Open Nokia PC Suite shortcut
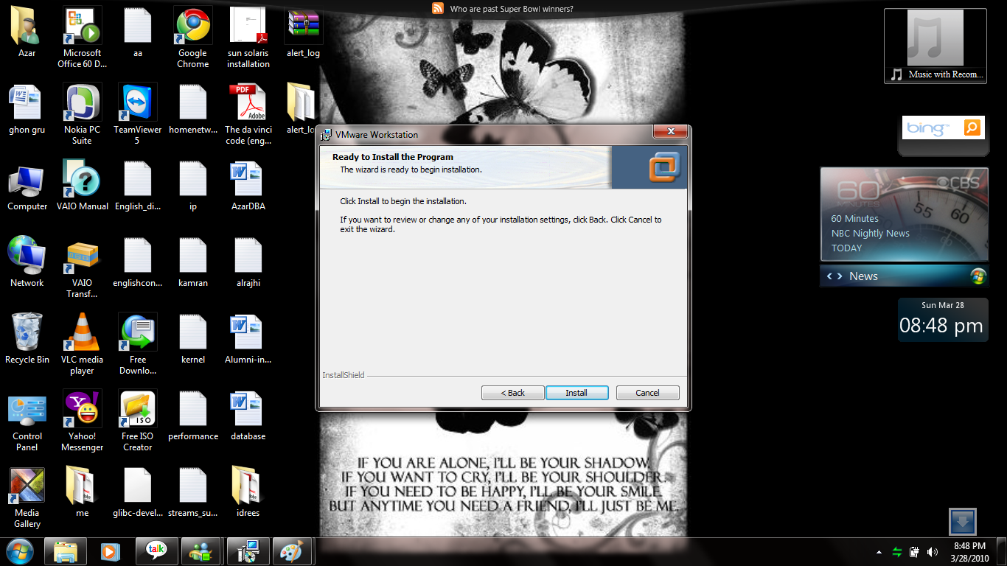1007x566 pixels. (x=82, y=113)
